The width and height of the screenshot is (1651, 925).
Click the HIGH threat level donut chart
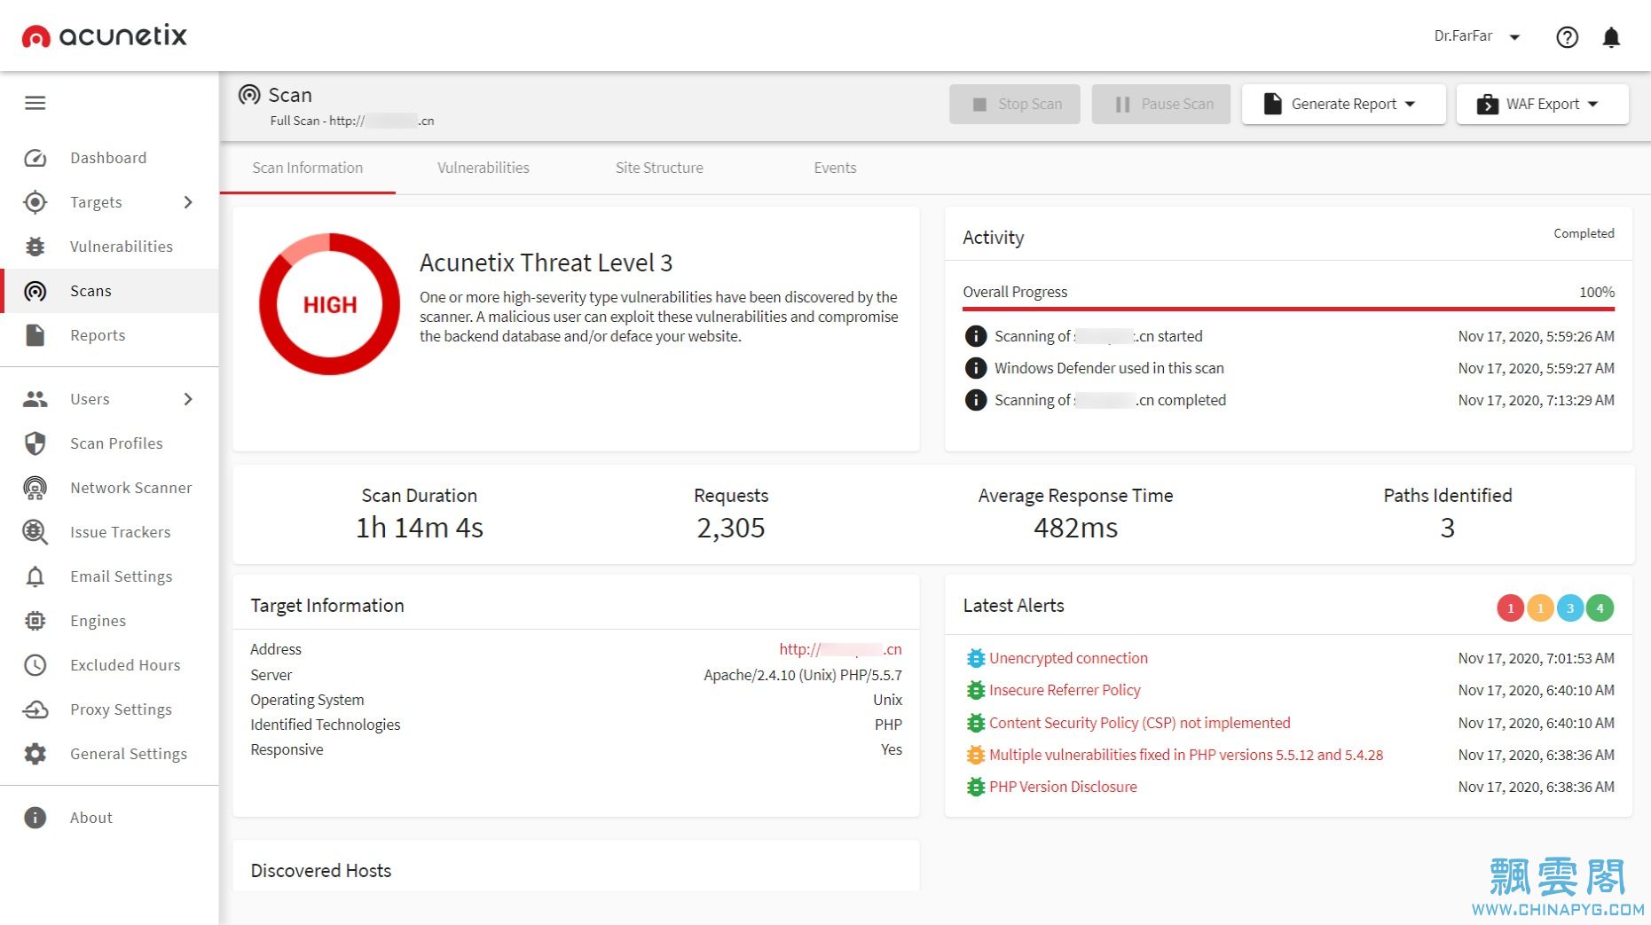pos(330,304)
